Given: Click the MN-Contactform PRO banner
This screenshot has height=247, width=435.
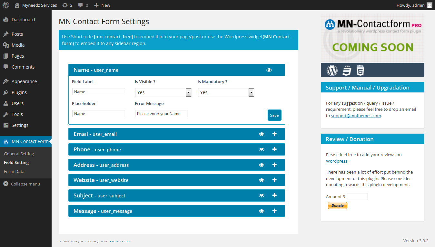Looking at the screenshot, I should coord(372,39).
